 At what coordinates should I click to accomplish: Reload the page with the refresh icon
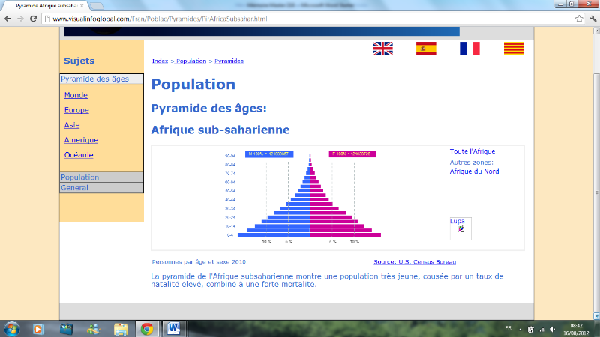[33, 19]
